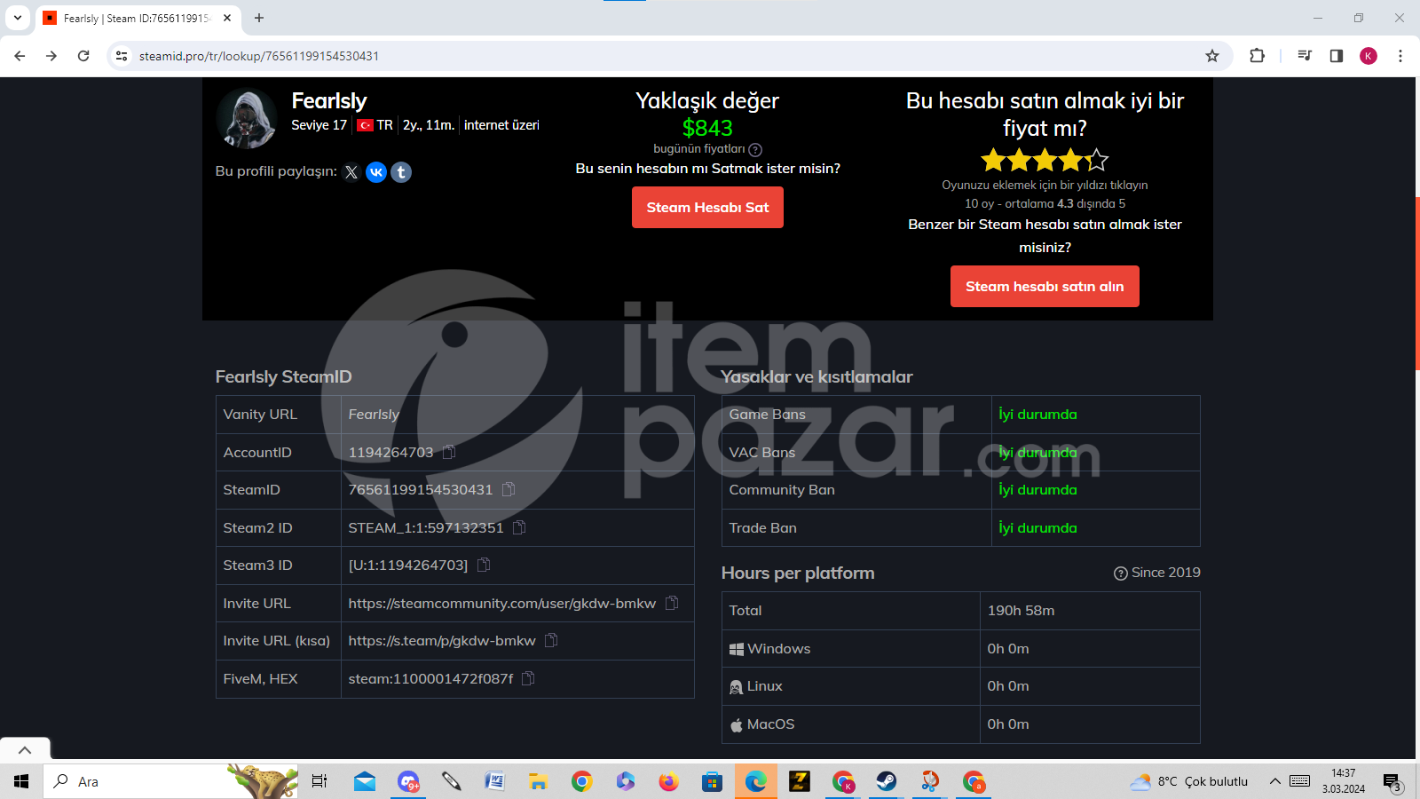Copy the Steam3 ID value

click(x=484, y=565)
